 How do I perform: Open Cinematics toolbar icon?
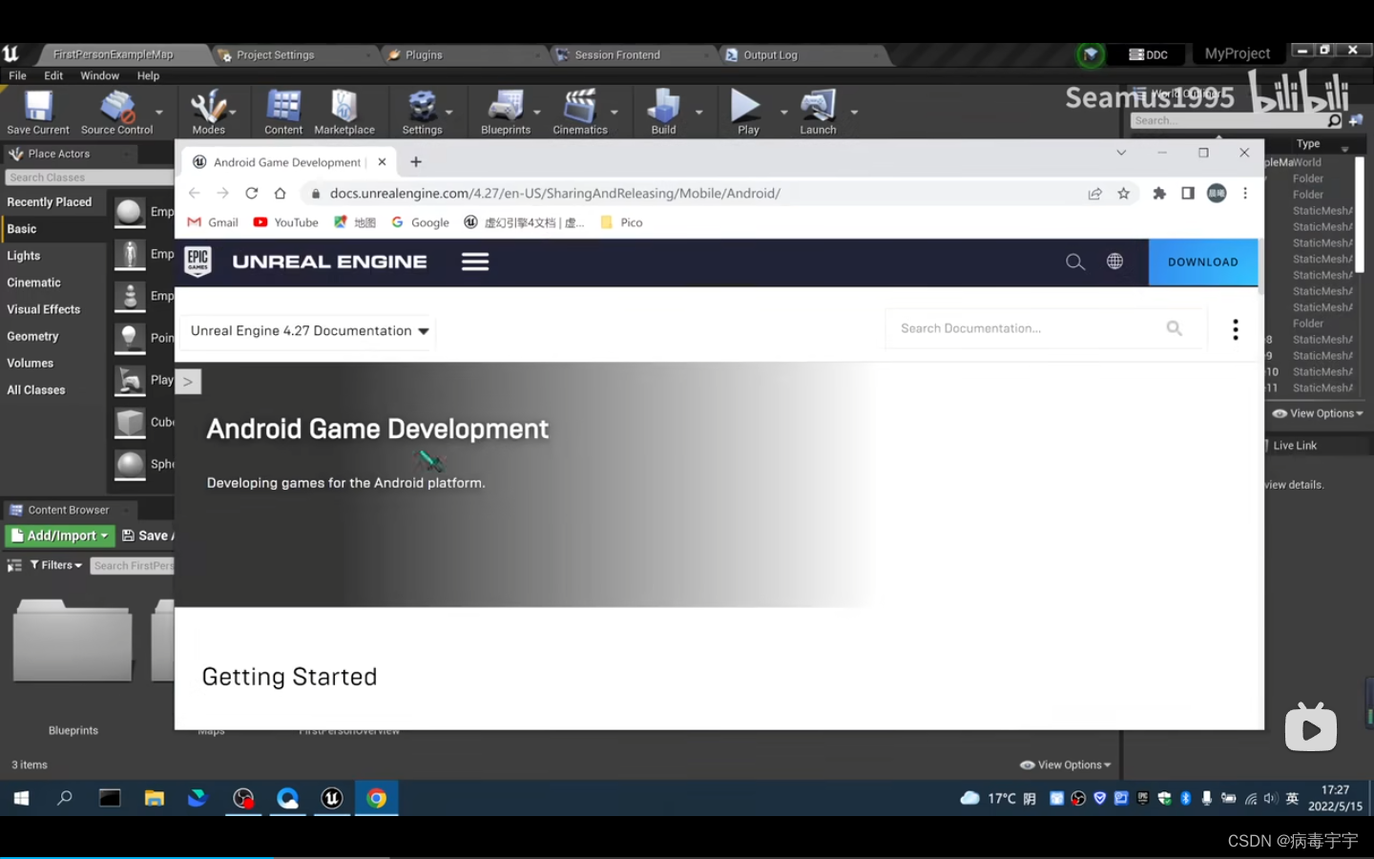coord(580,112)
